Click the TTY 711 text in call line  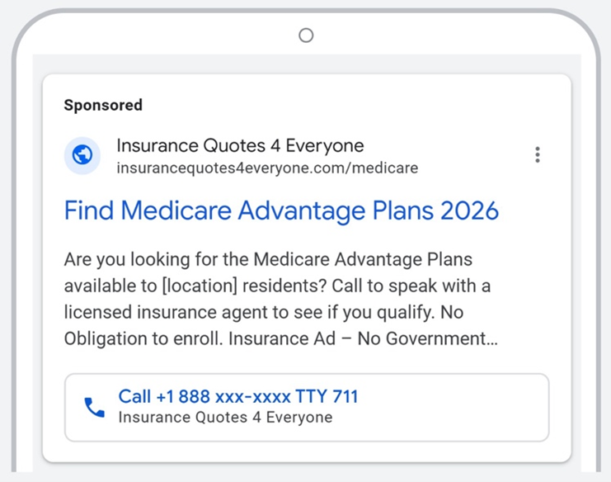click(x=332, y=397)
